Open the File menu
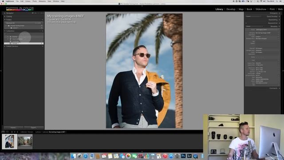284x160 pixels. tap(17, 1)
